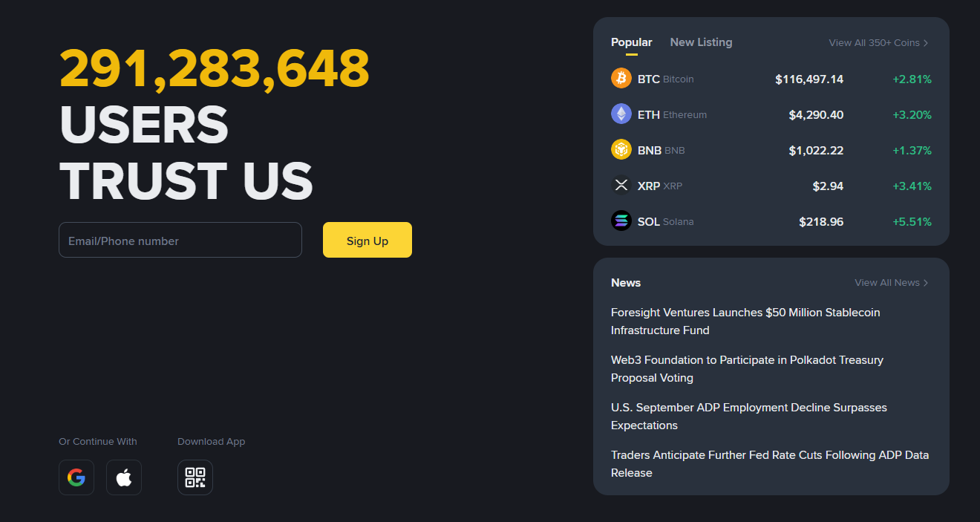Open the QR code download app icon

(x=195, y=477)
